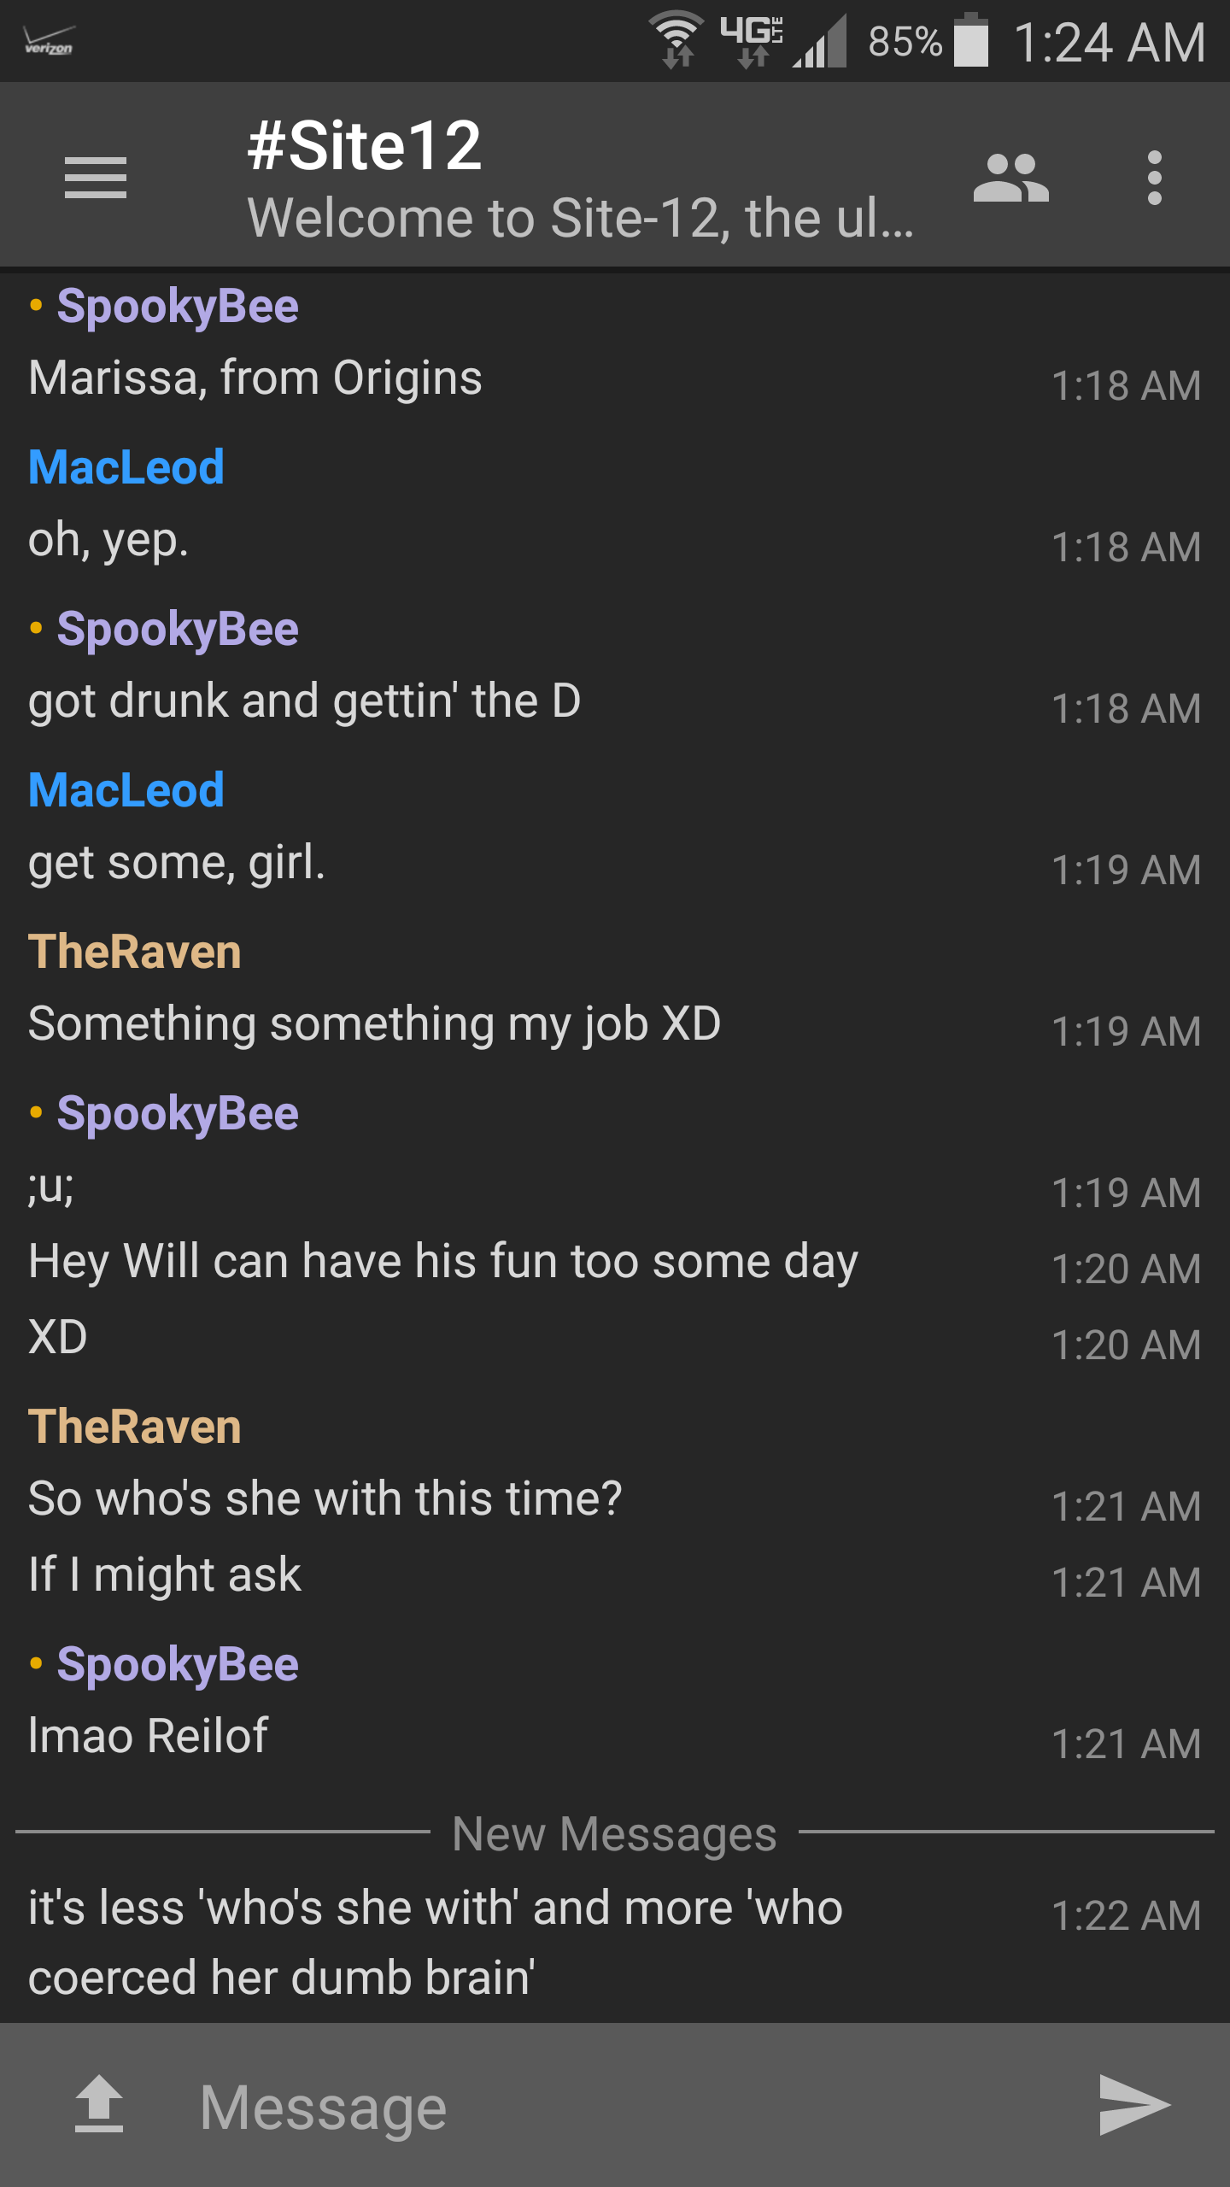Tap the New Messages divider
1230x2187 pixels.
[615, 1833]
